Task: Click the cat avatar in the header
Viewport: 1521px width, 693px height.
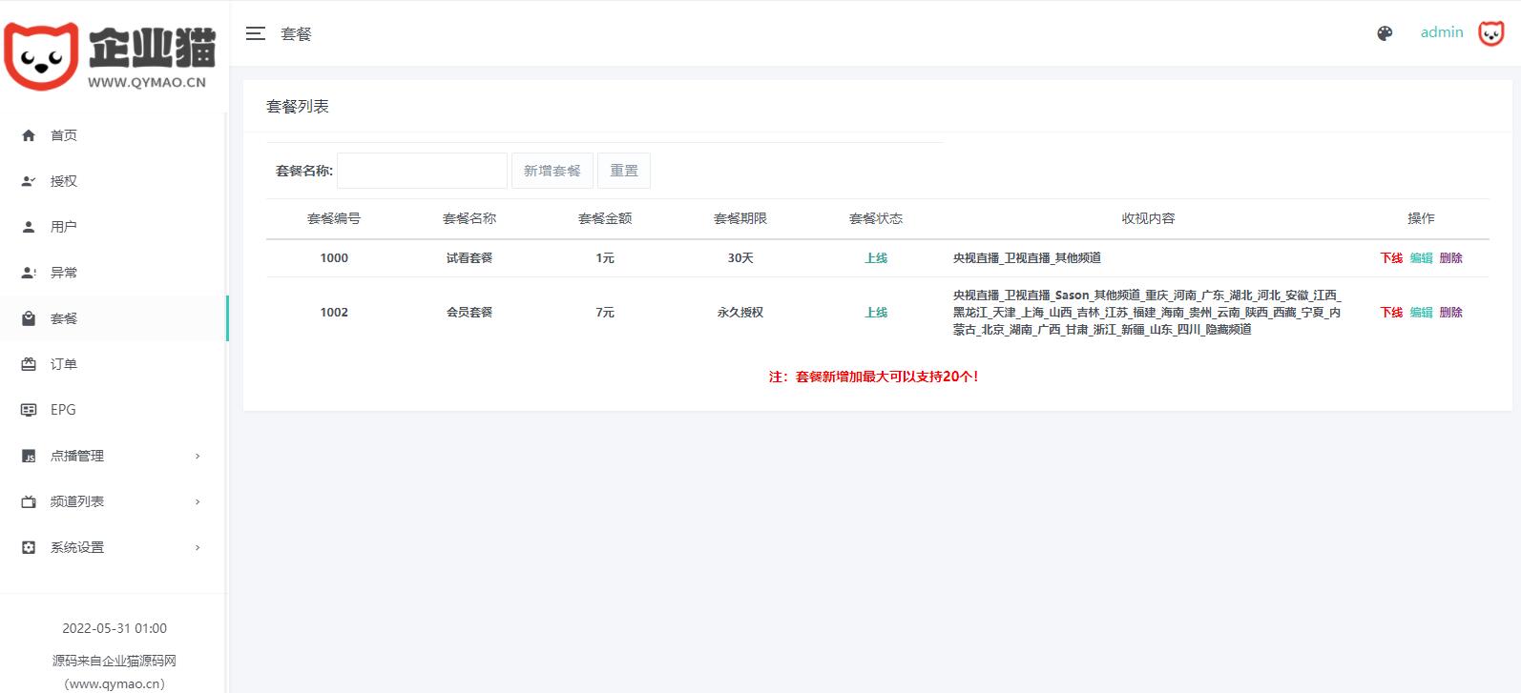Action: click(x=1490, y=33)
